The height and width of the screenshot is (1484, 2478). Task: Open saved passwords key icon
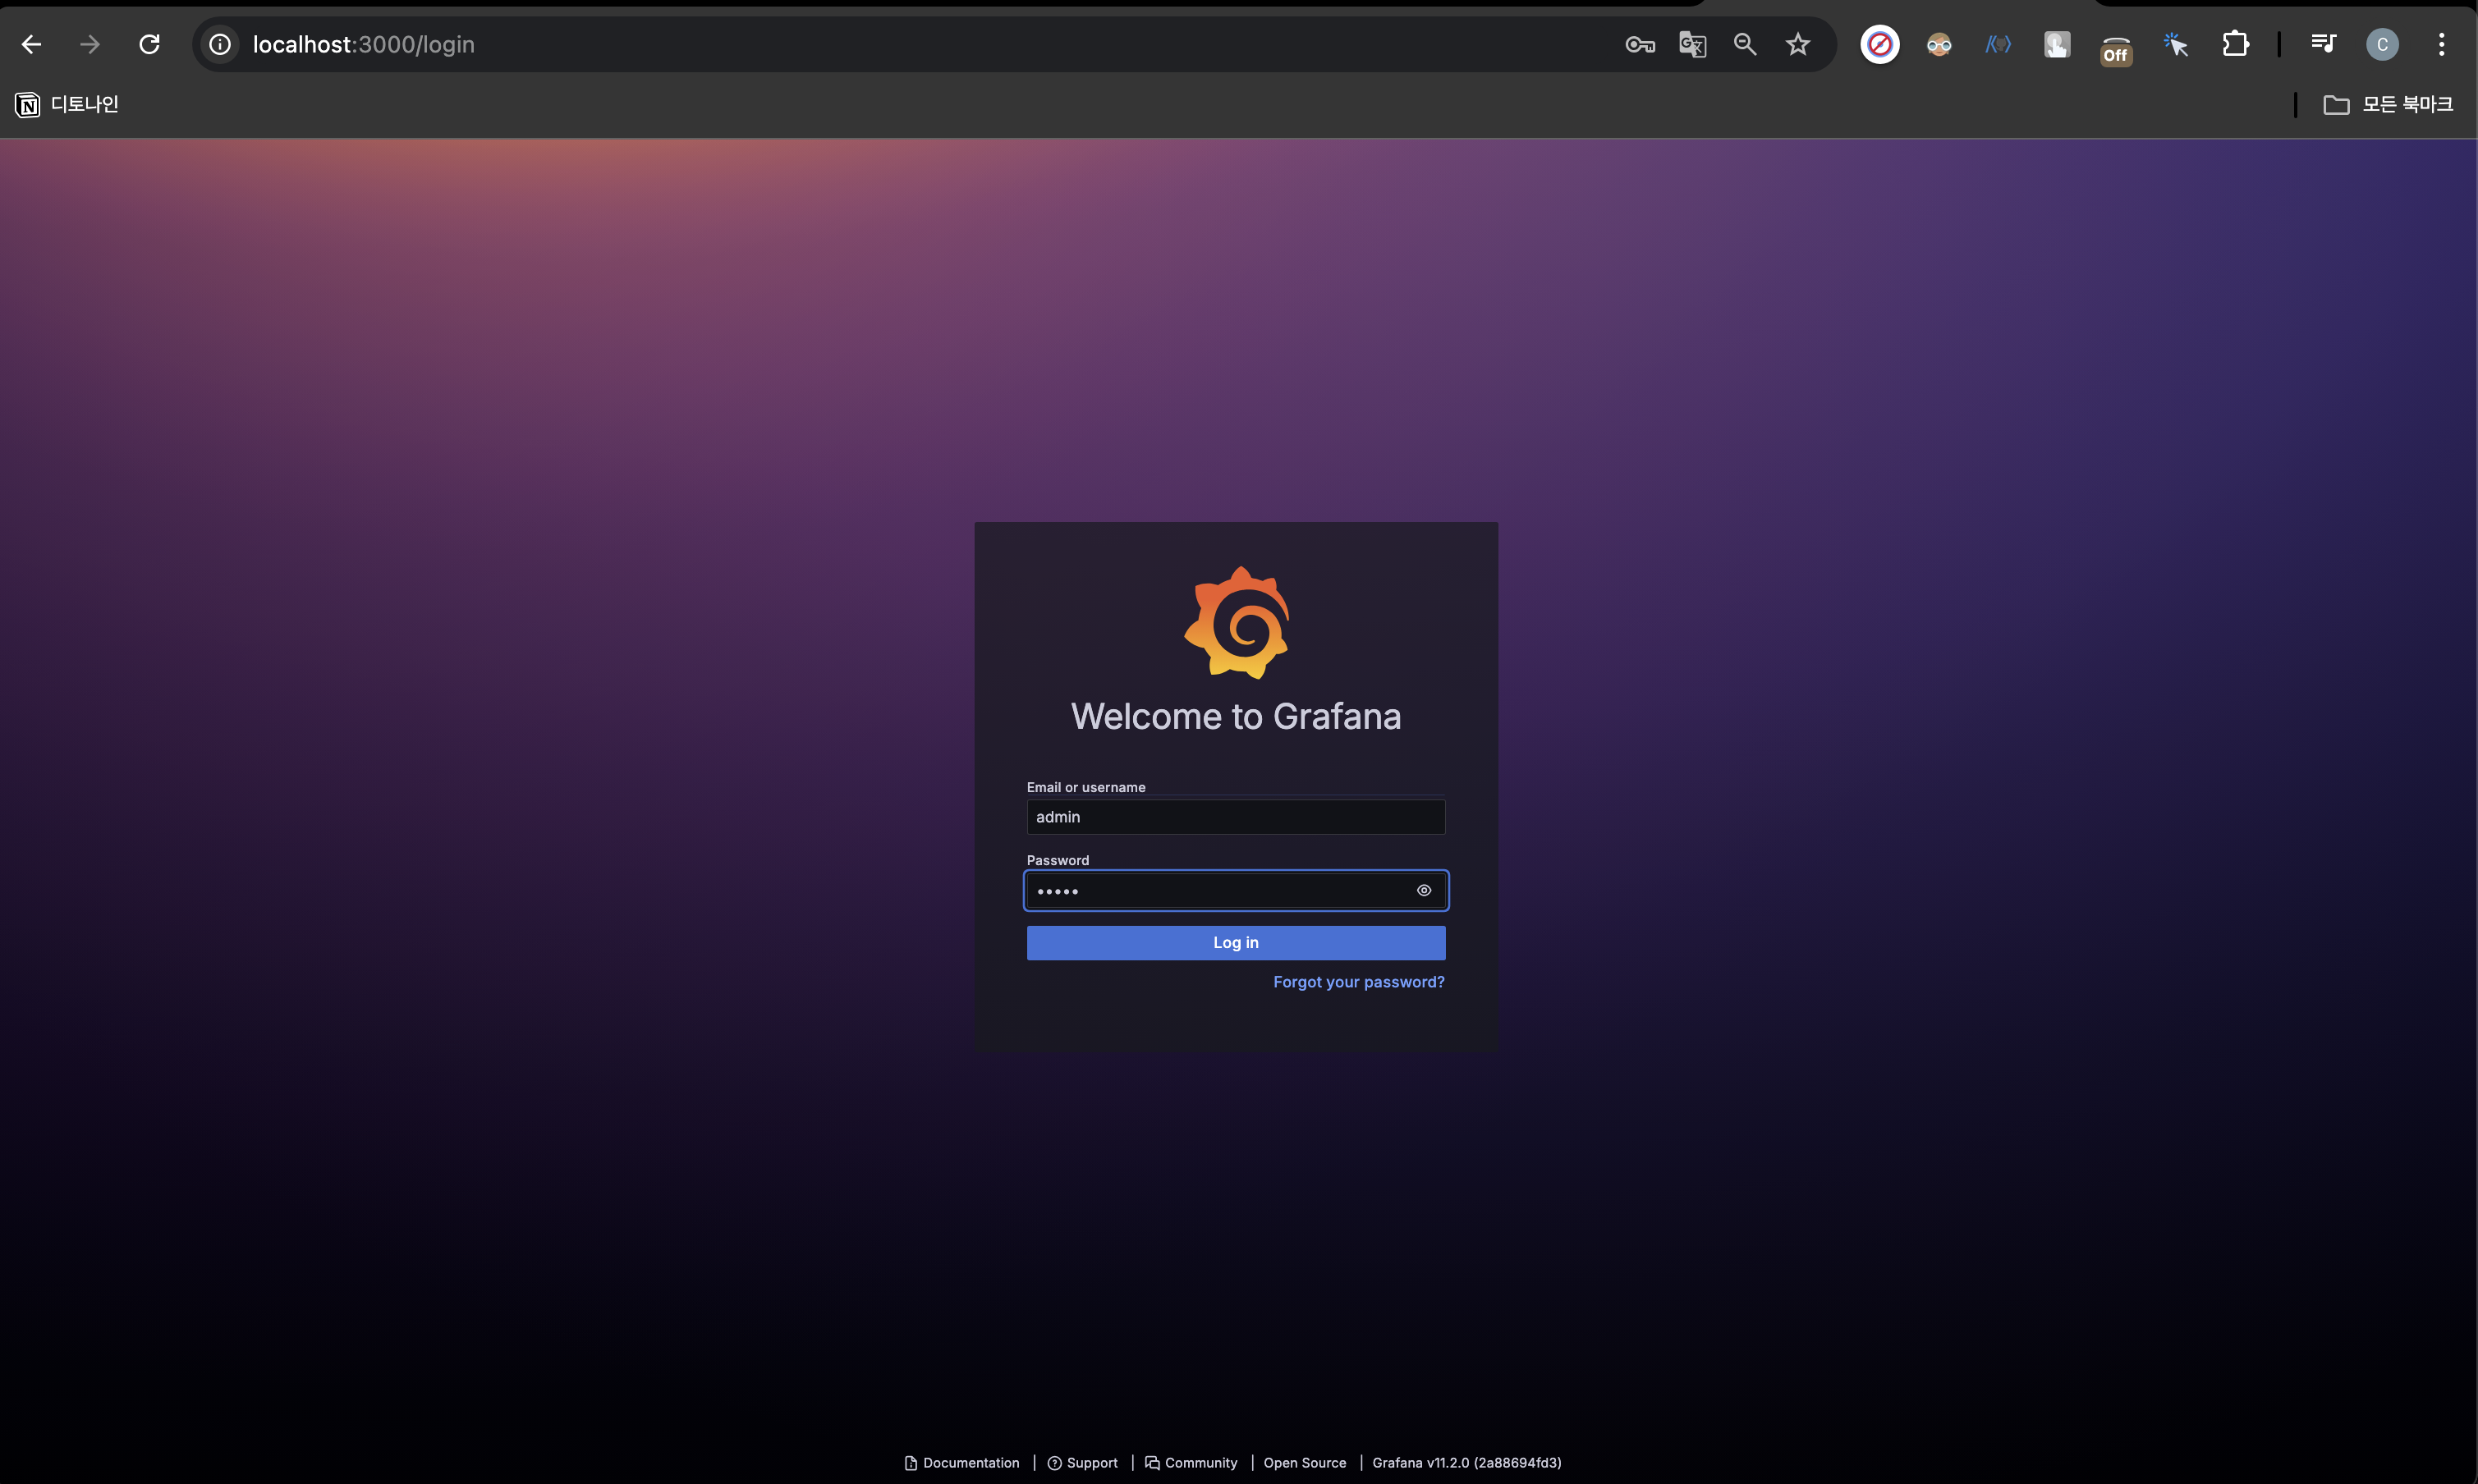click(x=1639, y=44)
